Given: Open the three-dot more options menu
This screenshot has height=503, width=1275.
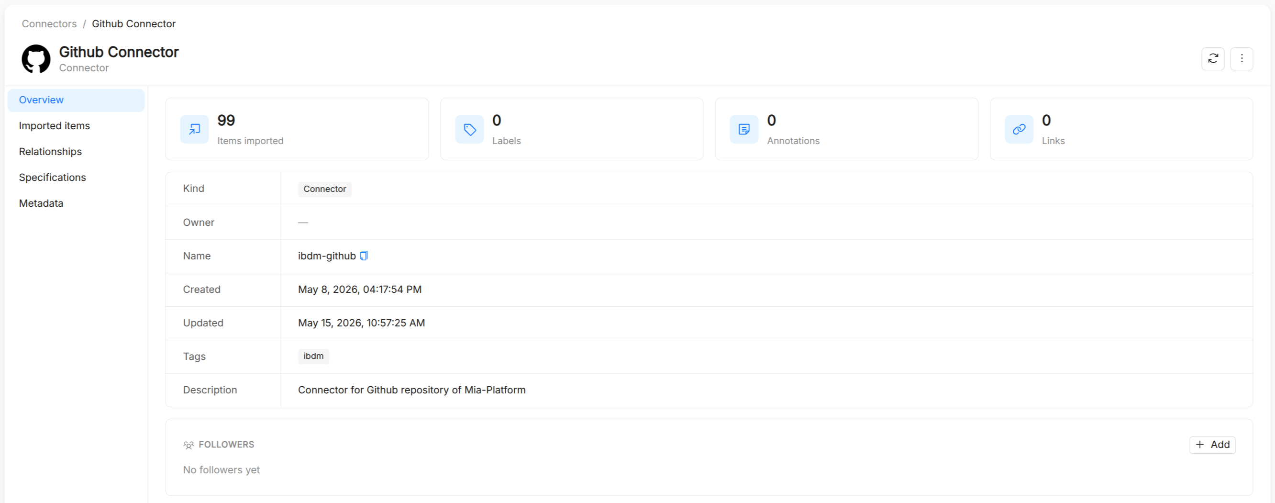Looking at the screenshot, I should (x=1242, y=59).
